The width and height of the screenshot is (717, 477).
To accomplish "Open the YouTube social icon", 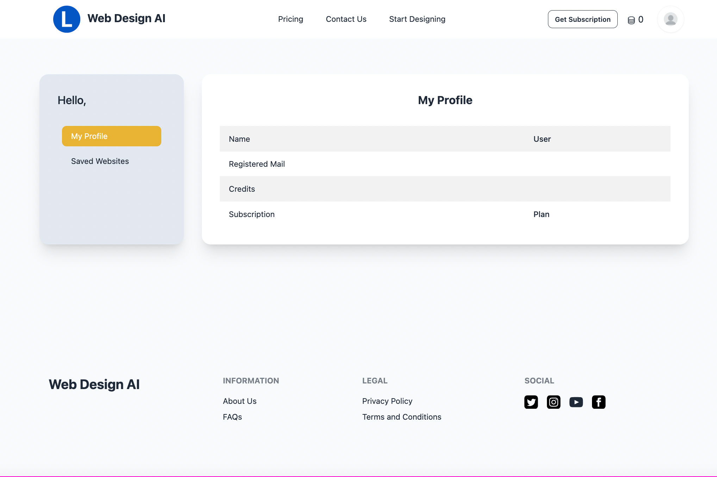I will coord(576,402).
